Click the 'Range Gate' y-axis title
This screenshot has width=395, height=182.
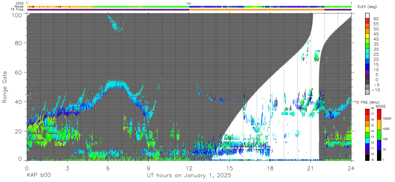click(x=5, y=87)
